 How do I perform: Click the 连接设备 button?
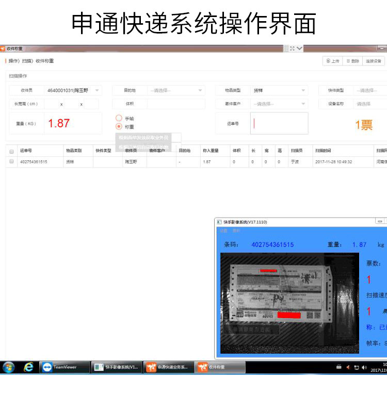pyautogui.click(x=374, y=61)
